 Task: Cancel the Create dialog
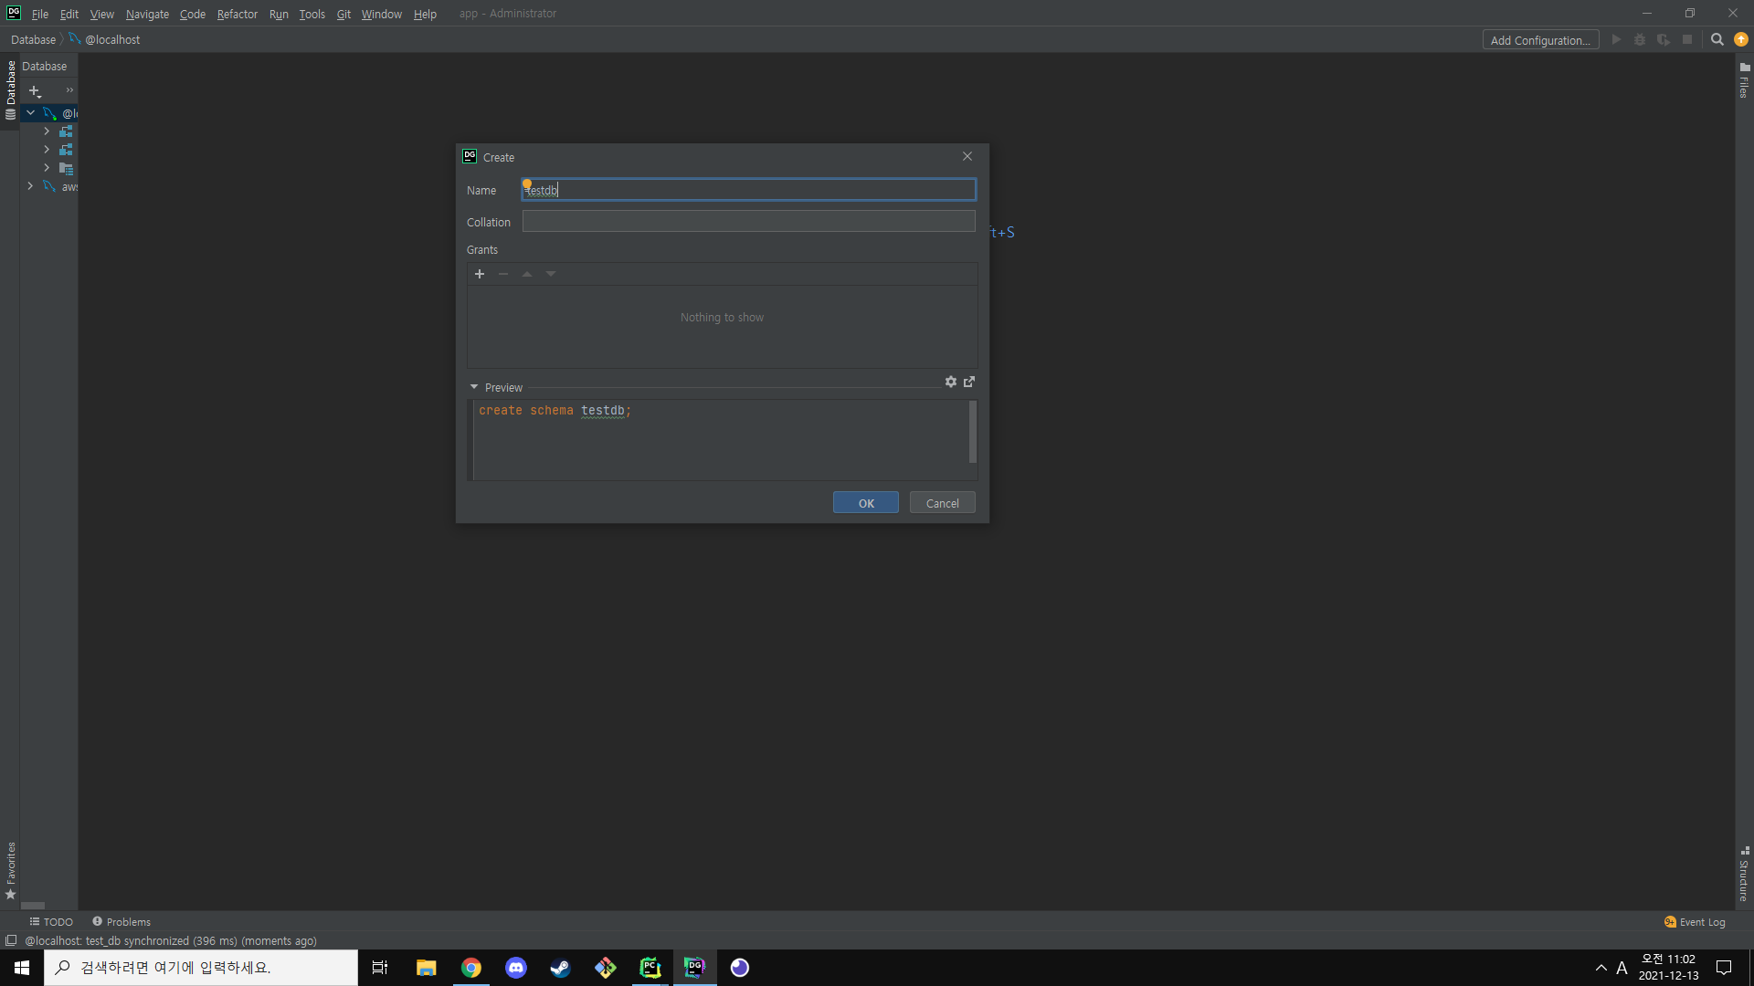tap(942, 503)
